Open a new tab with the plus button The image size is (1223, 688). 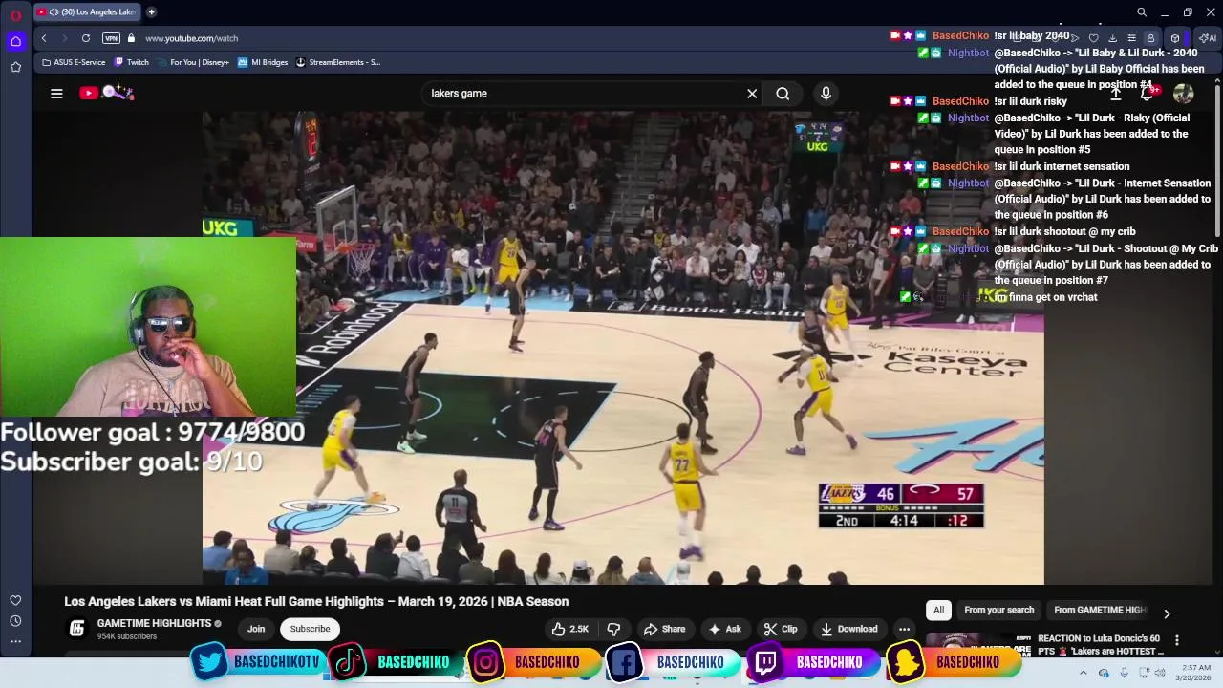point(151,12)
